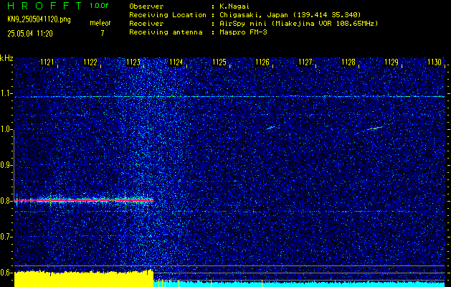Click the red carrier line at 0.8 kHz
Image resolution: width=451 pixels, height=287 pixels.
pos(84,200)
